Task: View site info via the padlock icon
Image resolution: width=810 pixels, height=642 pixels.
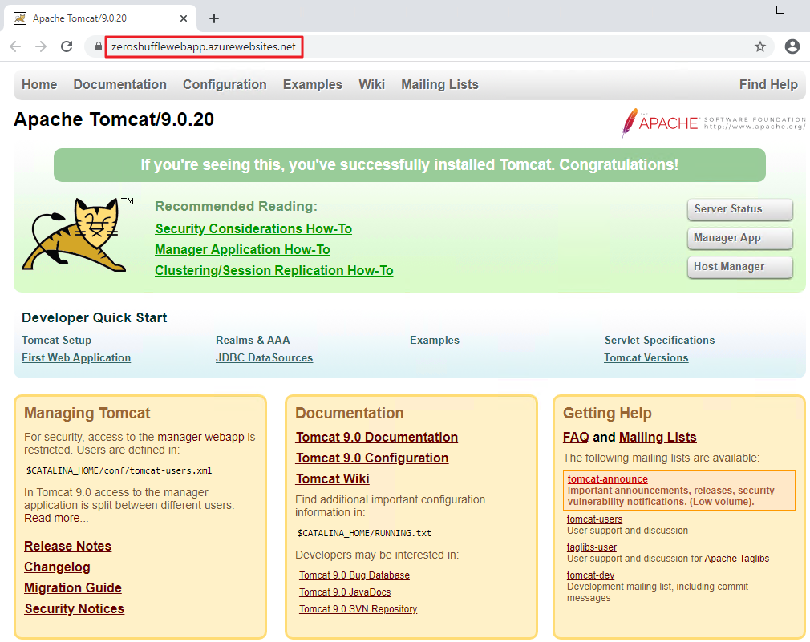Action: (x=98, y=47)
